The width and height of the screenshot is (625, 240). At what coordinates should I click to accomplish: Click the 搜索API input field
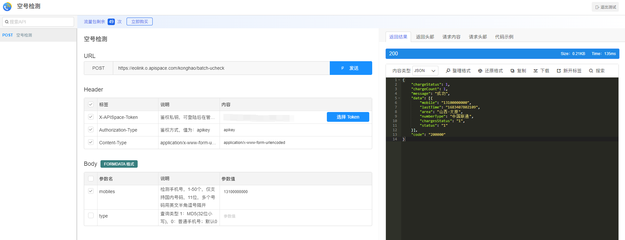[38, 22]
